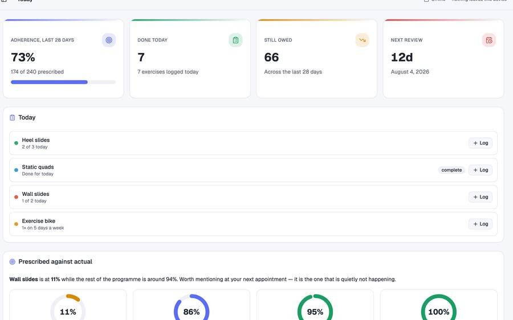Click the red status dot for Wall slides

tap(16, 197)
